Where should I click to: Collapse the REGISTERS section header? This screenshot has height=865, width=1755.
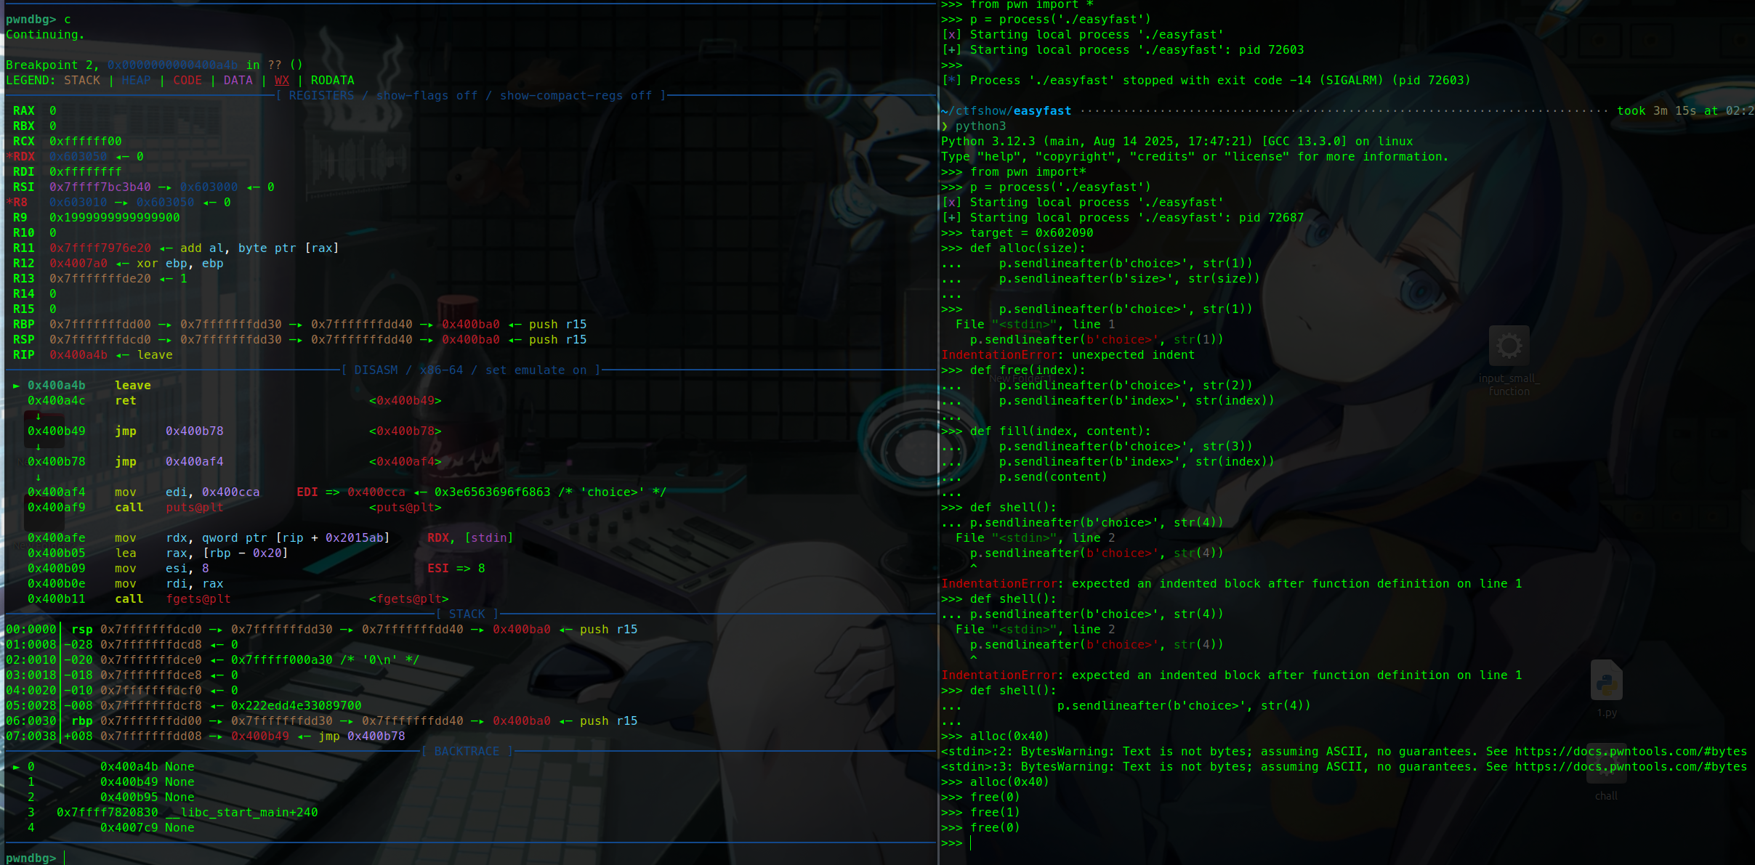tap(321, 96)
